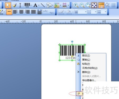Image resolution: width=119 pixels, height=99 pixels.
Task: Click the blue rotation handle above barcode
Action: click(72, 42)
